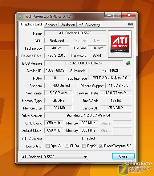
Task: Click the Memory Type field GDDR3
Action: (x=59, y=100)
